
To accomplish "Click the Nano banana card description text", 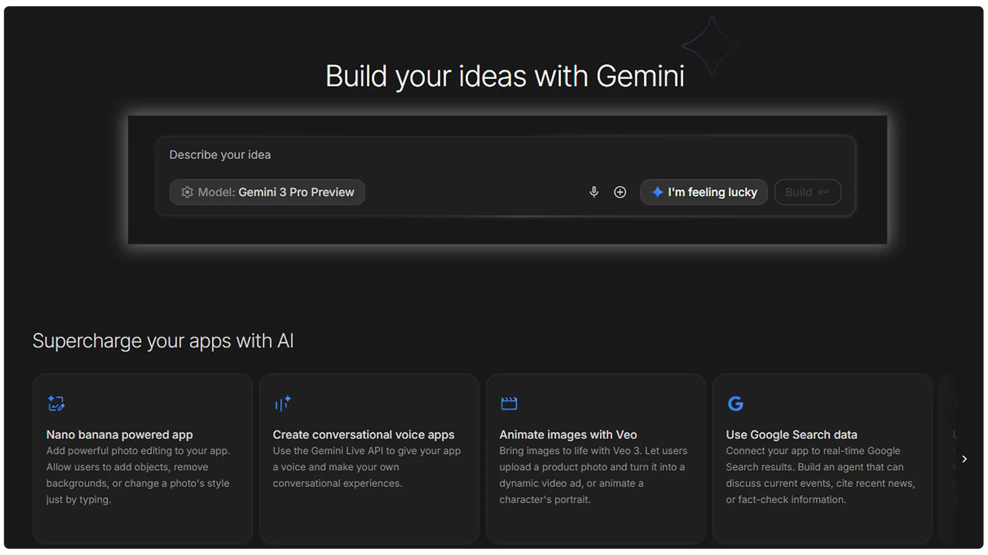I will [138, 475].
